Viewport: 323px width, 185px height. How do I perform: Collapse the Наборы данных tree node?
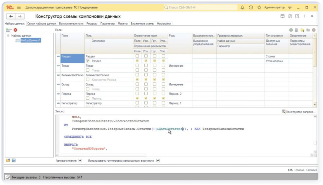(8, 36)
